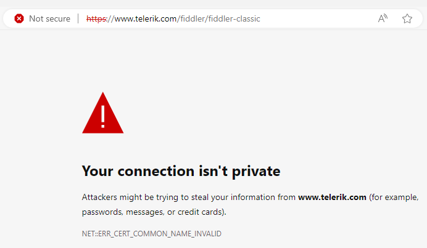Click the "Your connection isn't private" heading
The width and height of the screenshot is (427, 248).
pyautogui.click(x=181, y=171)
